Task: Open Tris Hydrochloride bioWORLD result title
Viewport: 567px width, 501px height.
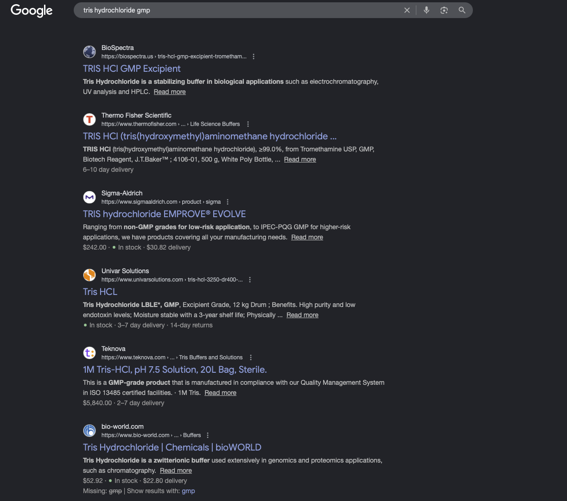Action: click(x=172, y=447)
